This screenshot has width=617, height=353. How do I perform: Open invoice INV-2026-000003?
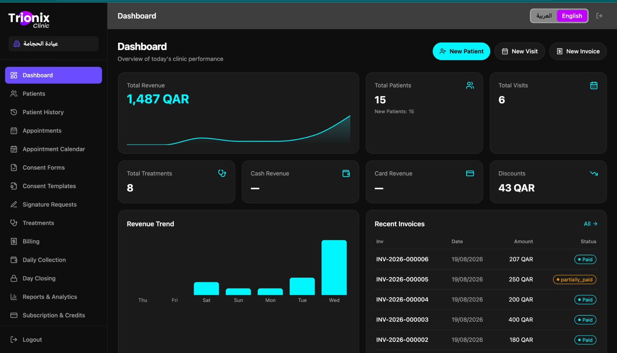[x=402, y=320]
